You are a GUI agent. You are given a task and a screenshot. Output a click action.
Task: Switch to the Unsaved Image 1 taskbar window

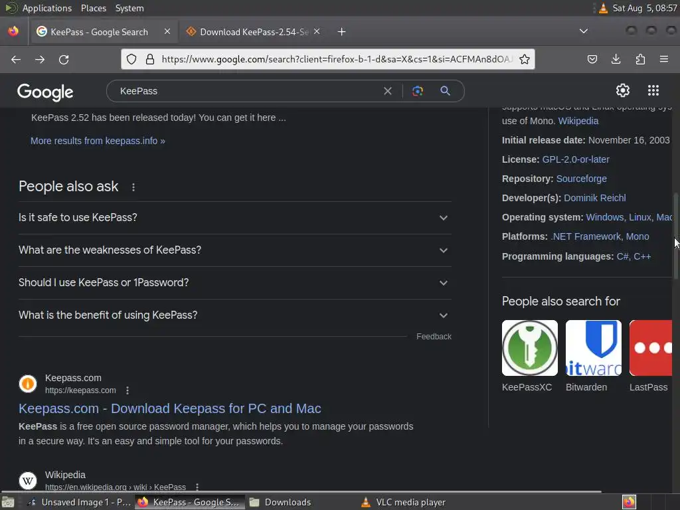80,502
